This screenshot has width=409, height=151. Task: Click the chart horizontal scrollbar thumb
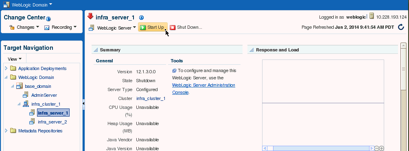coord(270,149)
